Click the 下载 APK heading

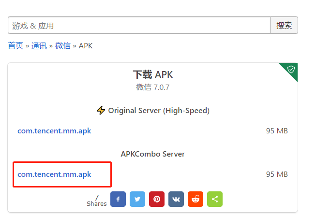point(153,75)
